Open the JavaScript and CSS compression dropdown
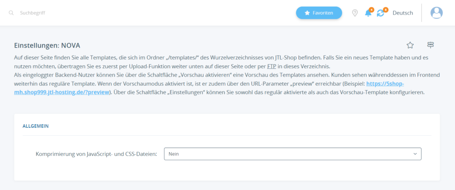Screen dimensions: 455x190 292,154
